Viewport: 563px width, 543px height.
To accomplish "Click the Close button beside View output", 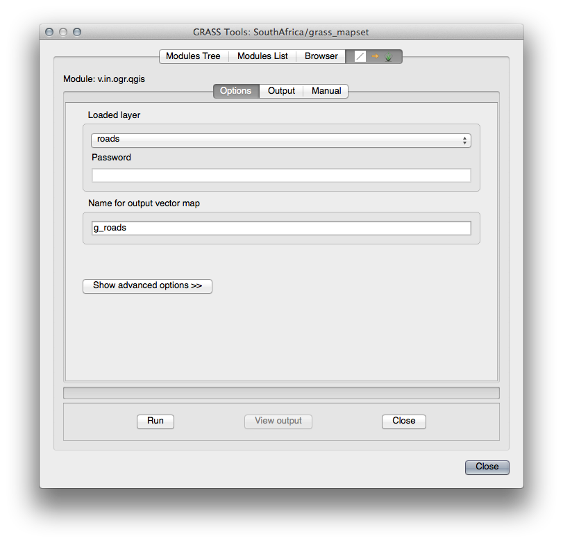I will click(403, 421).
